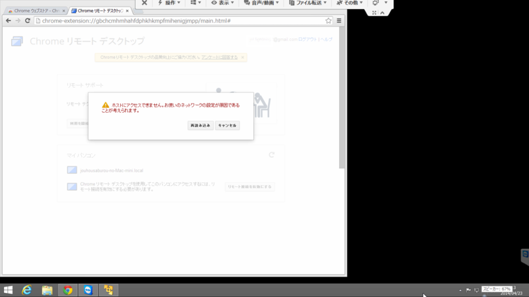
Task: Open File Explorer from the taskbar
Action: tap(47, 290)
